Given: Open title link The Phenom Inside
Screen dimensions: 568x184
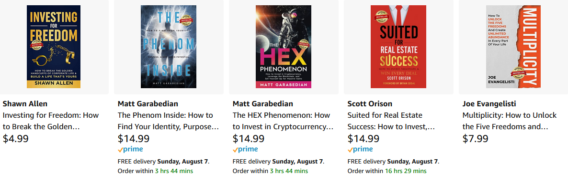Looking at the screenshot, I should click(x=169, y=121).
